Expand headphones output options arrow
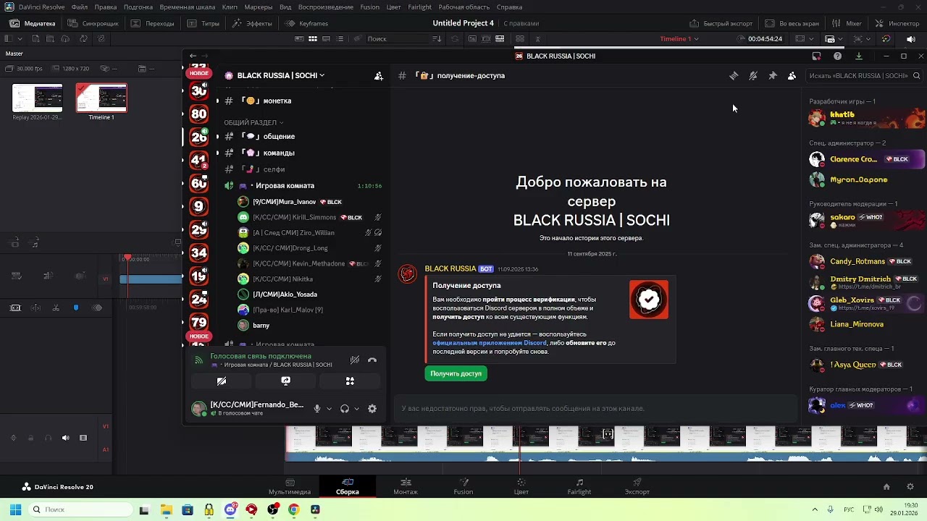The image size is (927, 521). 356,409
